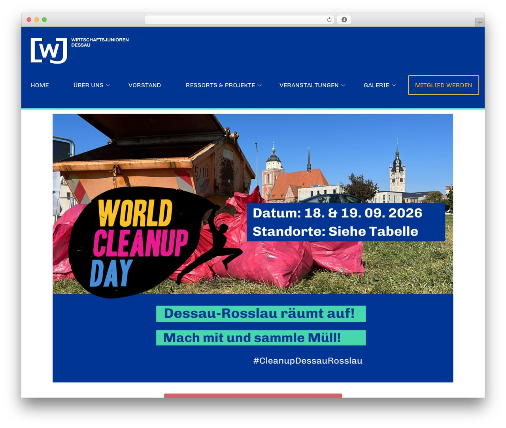Click the red button below the banner
The image size is (506, 428).
[253, 396]
